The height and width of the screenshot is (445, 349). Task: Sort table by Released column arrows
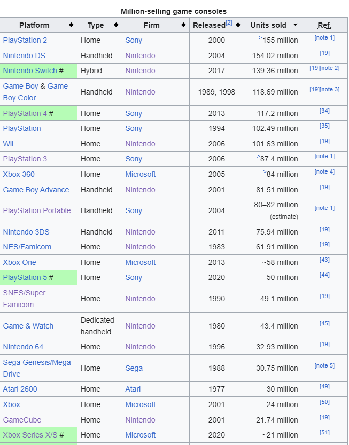(238, 25)
